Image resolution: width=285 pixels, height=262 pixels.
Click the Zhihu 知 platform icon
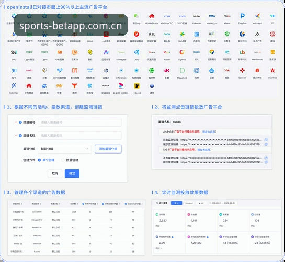coord(14,70)
